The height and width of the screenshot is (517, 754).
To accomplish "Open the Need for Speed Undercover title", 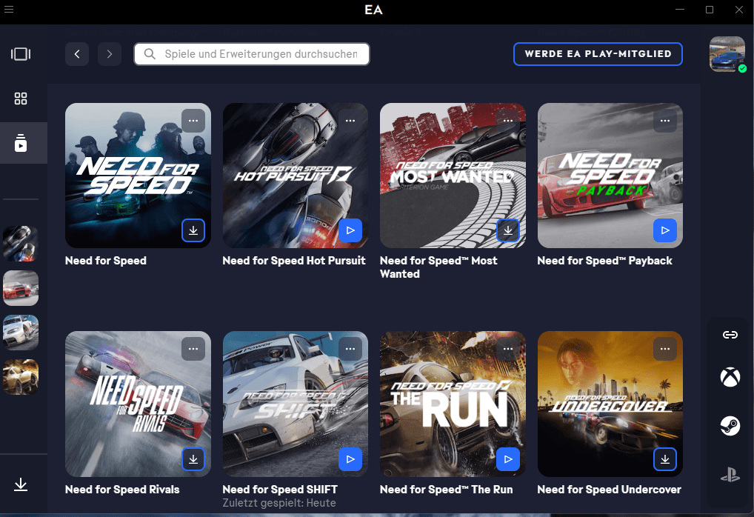I will [x=610, y=490].
